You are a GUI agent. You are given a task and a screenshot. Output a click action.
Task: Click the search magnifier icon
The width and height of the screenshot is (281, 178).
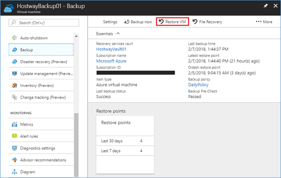[13, 22]
